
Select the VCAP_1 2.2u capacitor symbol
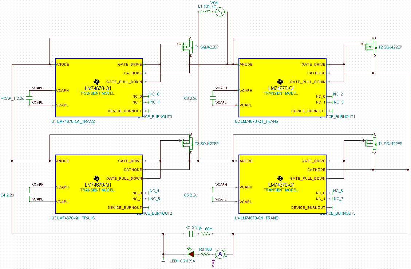(x=29, y=98)
